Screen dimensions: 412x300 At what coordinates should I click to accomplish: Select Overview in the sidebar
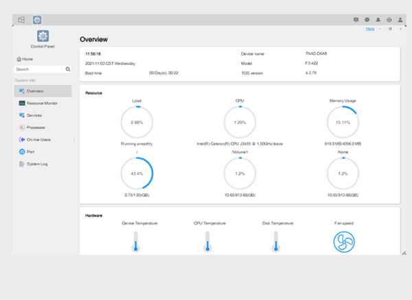(x=43, y=91)
